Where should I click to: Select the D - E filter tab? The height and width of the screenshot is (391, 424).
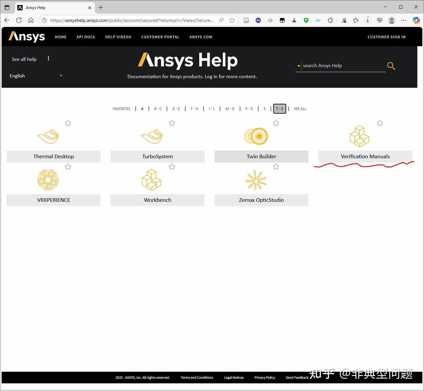(176, 109)
